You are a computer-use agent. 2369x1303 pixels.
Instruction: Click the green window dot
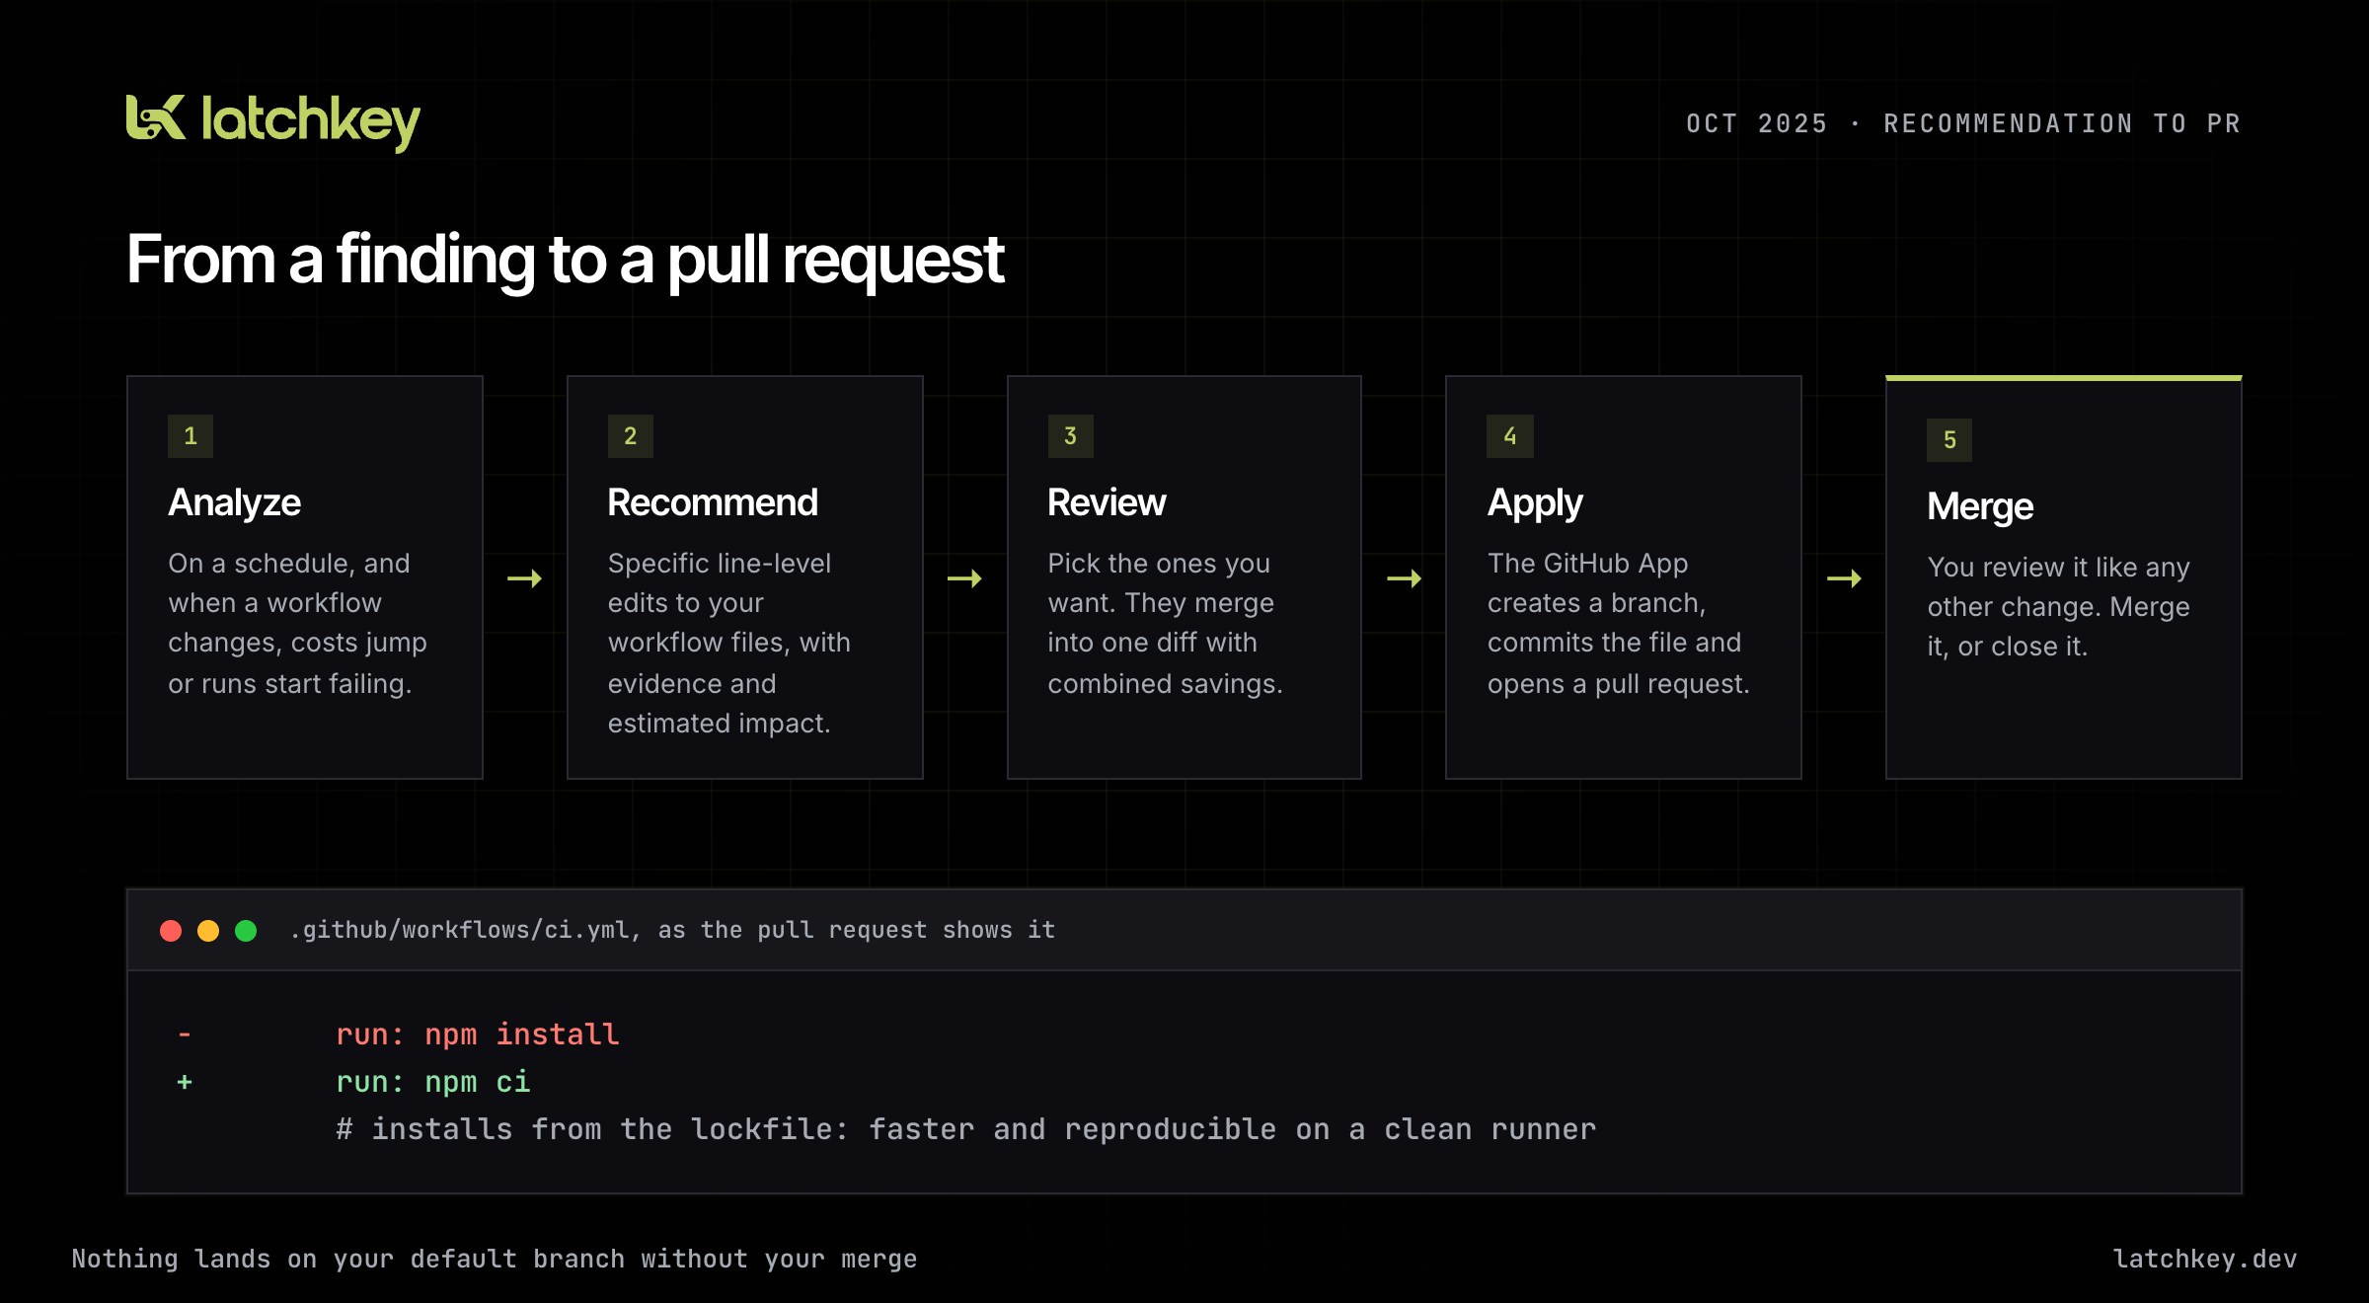246,931
